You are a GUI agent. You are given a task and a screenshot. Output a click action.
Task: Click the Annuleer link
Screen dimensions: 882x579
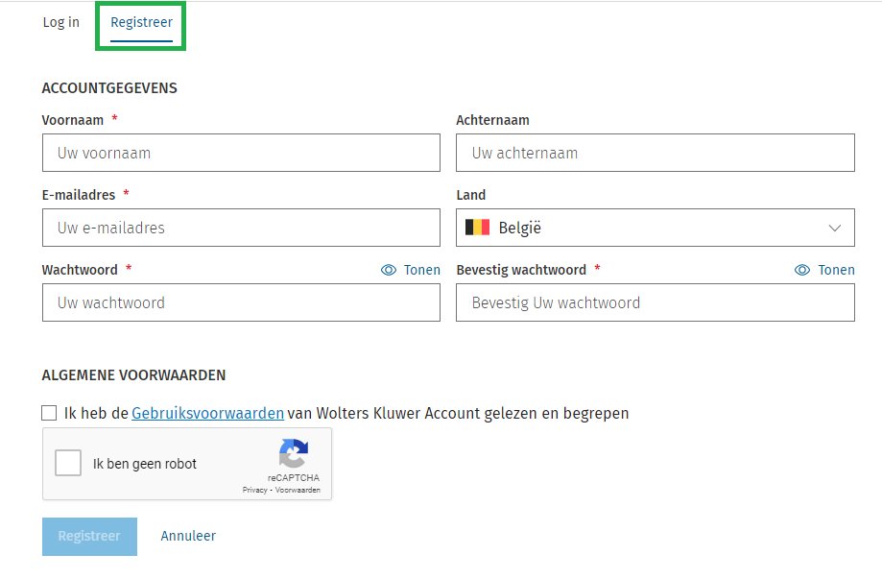pos(188,536)
